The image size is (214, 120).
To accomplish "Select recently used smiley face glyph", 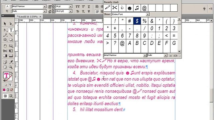I will pyautogui.click(x=129, y=8).
